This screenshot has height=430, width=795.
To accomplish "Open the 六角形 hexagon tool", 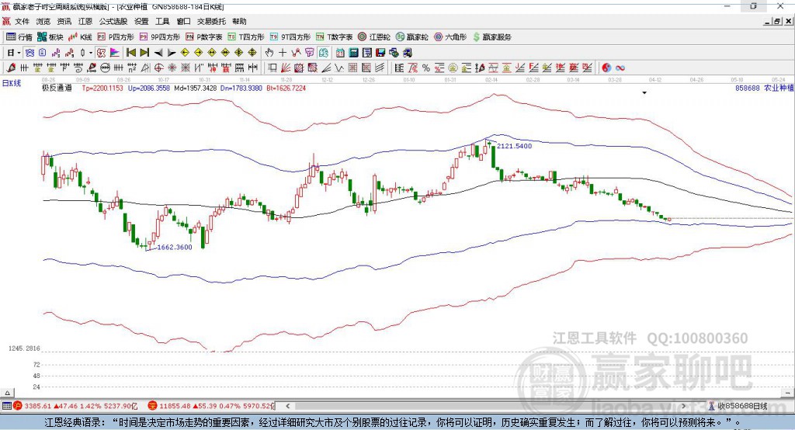I will (x=450, y=37).
